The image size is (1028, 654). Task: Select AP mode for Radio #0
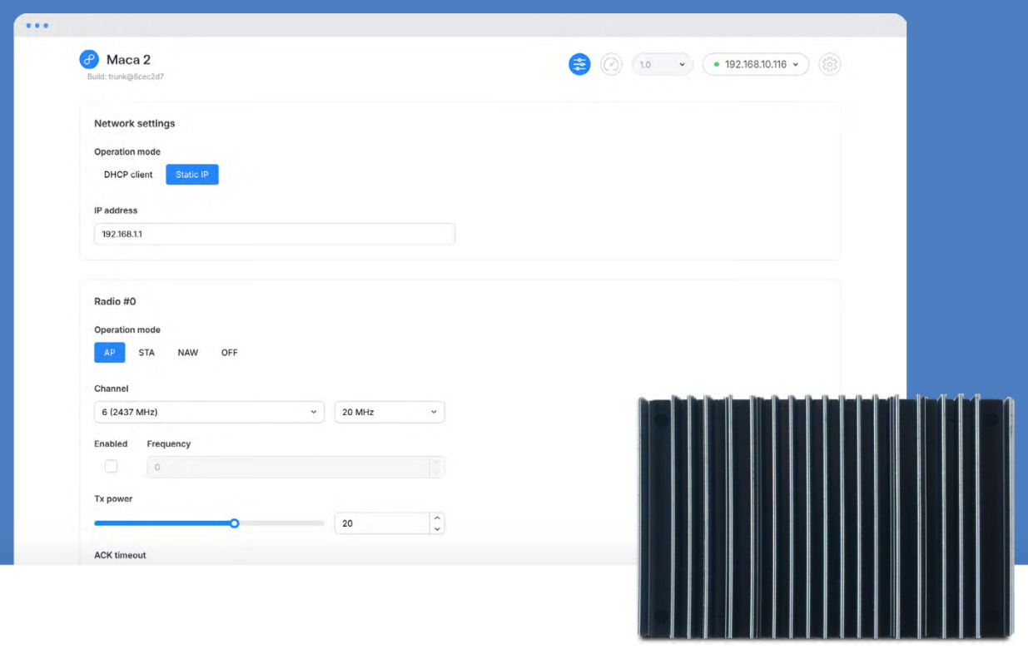[x=110, y=353]
